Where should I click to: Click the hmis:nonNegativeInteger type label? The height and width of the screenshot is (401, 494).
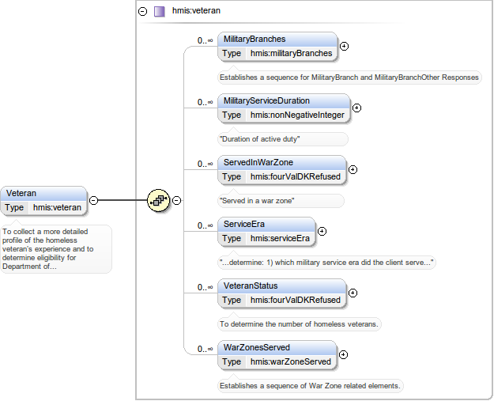[297, 115]
